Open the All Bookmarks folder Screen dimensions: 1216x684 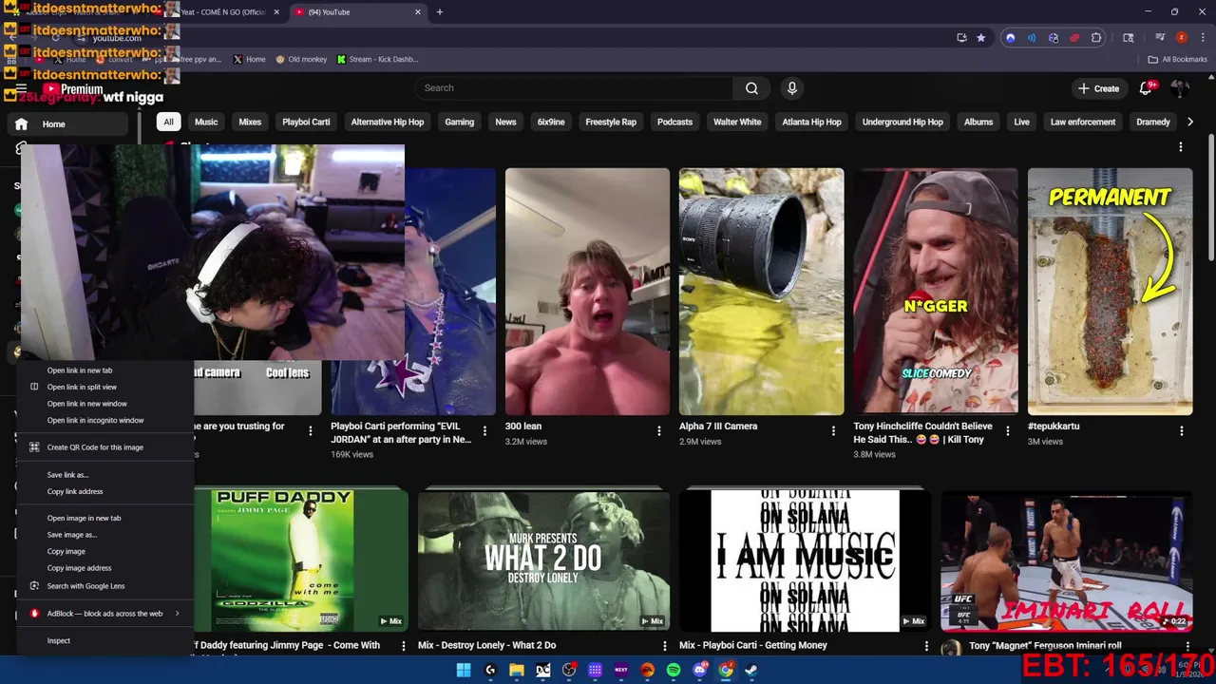click(1178, 59)
